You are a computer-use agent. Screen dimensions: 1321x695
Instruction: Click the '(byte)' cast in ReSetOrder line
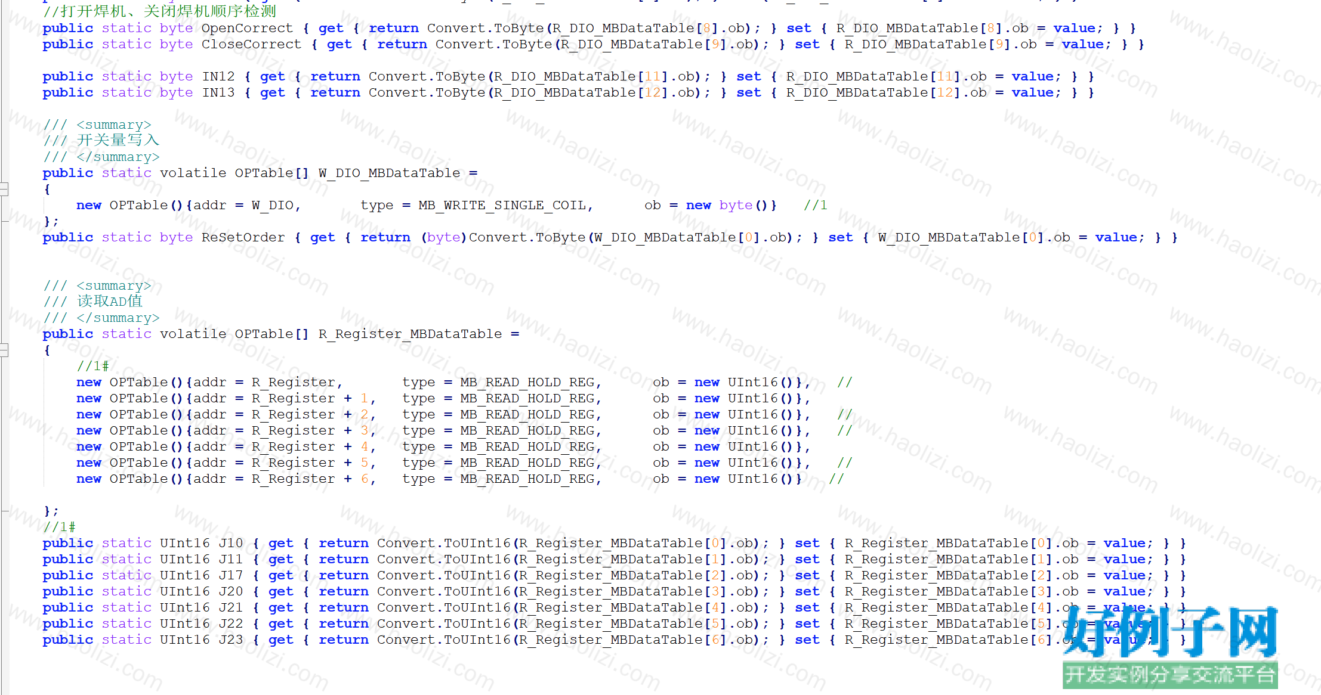pyautogui.click(x=444, y=237)
